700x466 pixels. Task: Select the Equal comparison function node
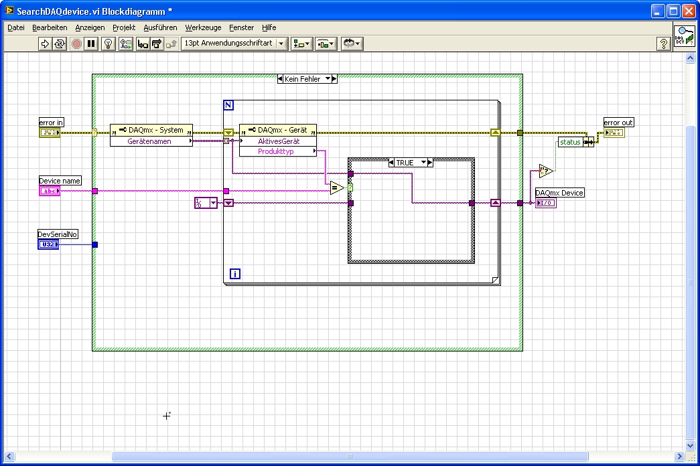(x=336, y=188)
